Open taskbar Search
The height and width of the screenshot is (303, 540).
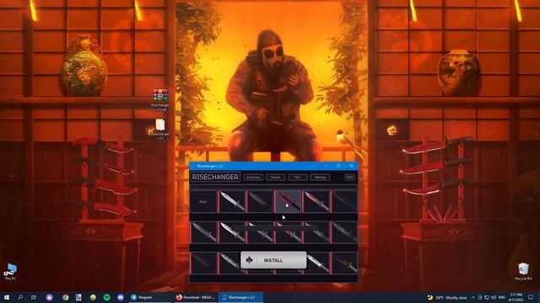20,297
